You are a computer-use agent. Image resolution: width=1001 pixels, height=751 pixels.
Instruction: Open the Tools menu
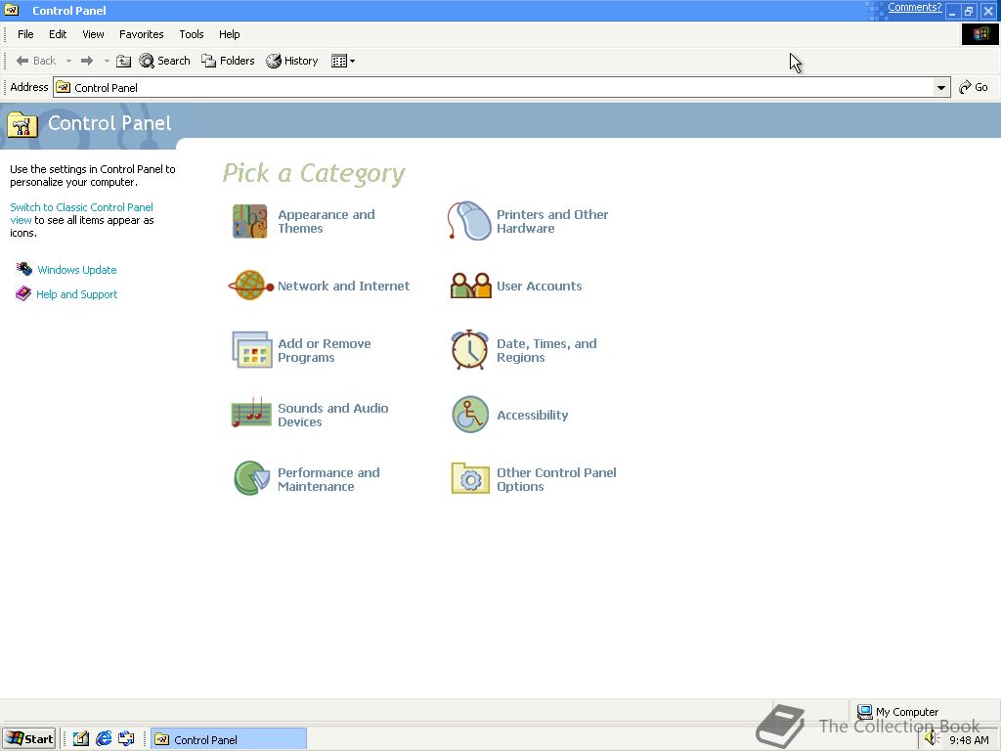[192, 34]
